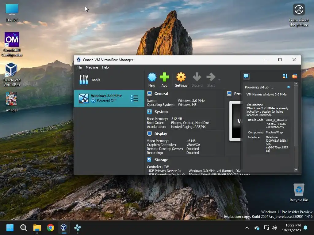Open the Help menu
The width and height of the screenshot is (314, 235).
[105, 67]
